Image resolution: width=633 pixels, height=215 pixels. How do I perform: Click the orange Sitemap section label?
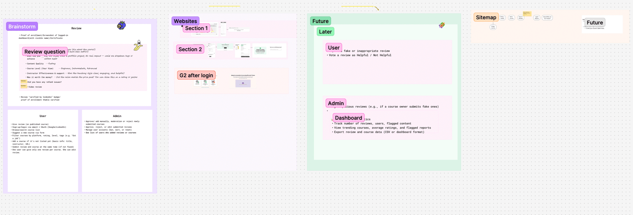[x=486, y=17]
